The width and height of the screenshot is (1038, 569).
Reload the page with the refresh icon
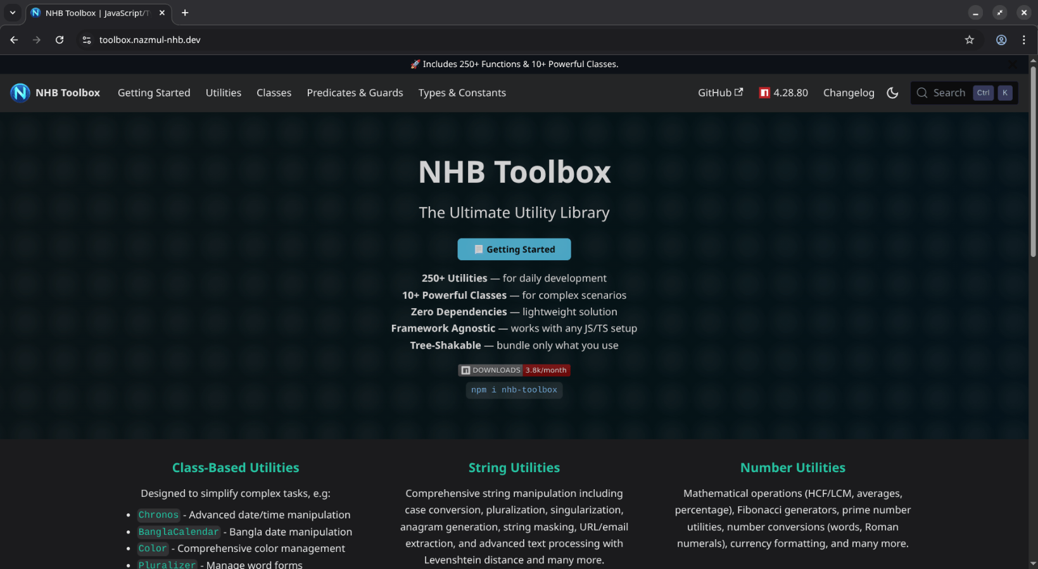pos(60,40)
